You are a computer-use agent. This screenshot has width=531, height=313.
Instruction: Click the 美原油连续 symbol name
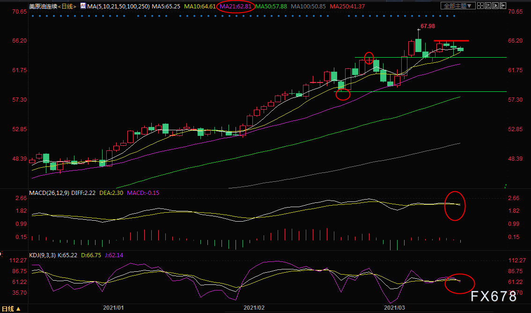click(x=43, y=6)
